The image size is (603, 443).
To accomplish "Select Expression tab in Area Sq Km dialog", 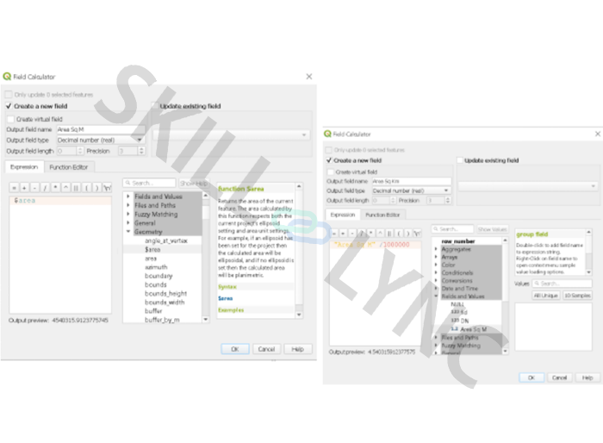I will tap(343, 215).
